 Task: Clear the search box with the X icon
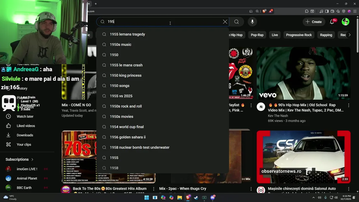coord(225,22)
